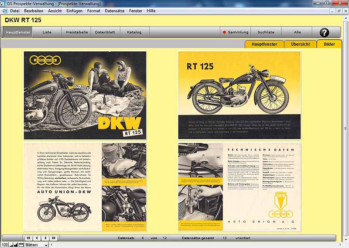Open the Datensätze menu
Viewport: 349px width, 248px height.
115,11
